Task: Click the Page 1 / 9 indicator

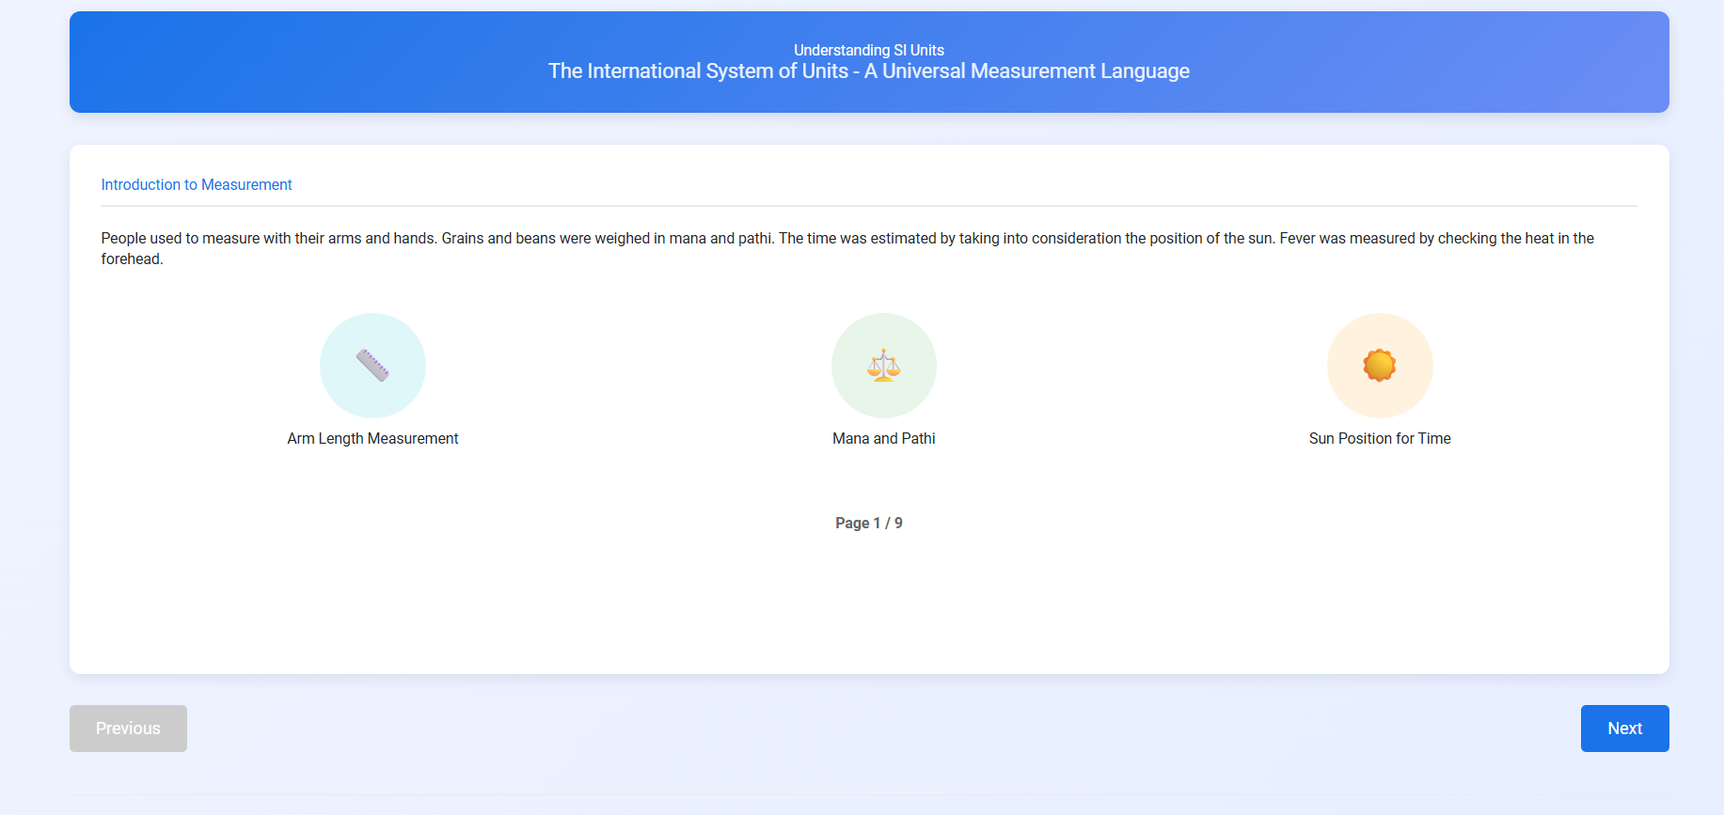Action: coord(868,523)
